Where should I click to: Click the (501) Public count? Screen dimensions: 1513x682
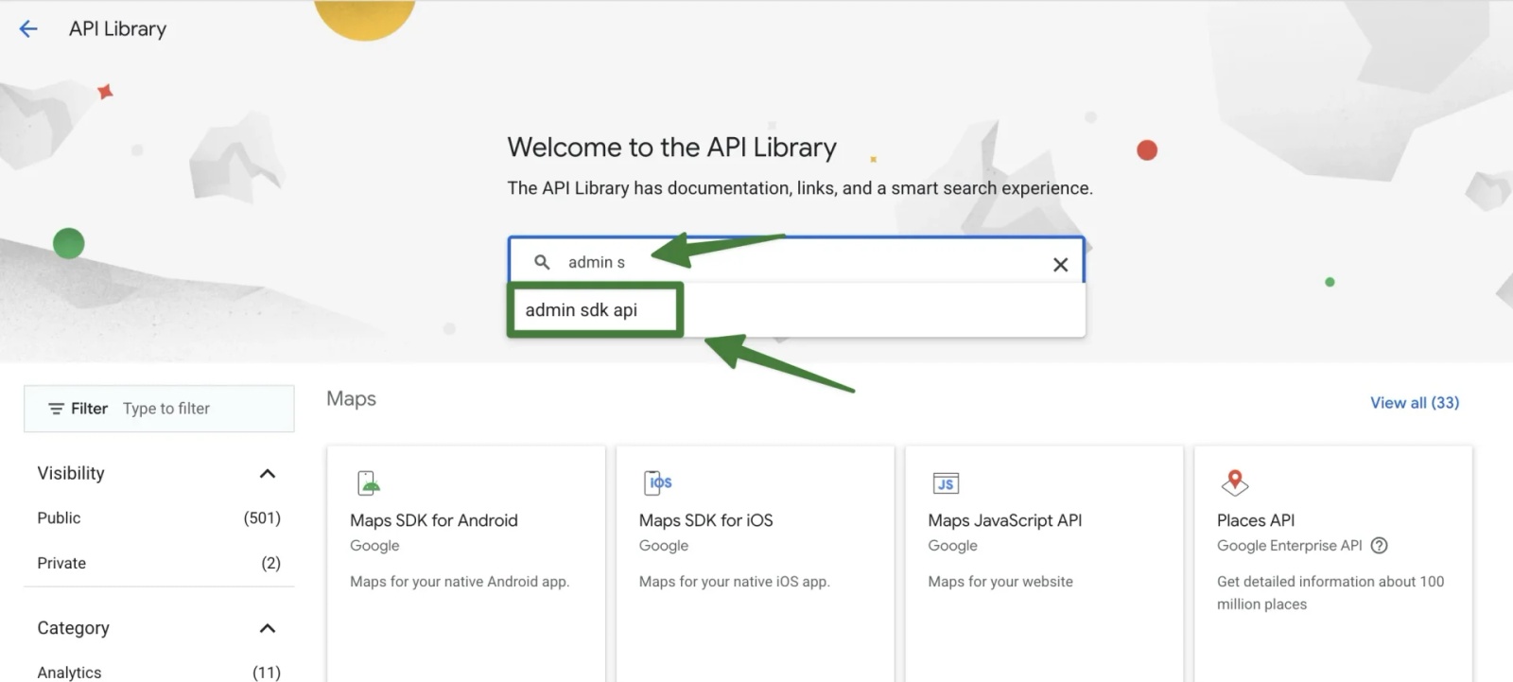[262, 518]
